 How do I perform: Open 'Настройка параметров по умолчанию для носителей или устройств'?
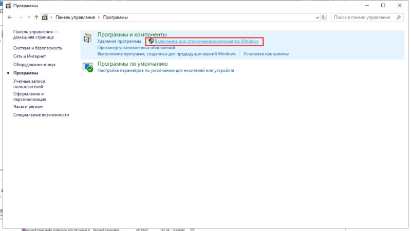(x=165, y=70)
